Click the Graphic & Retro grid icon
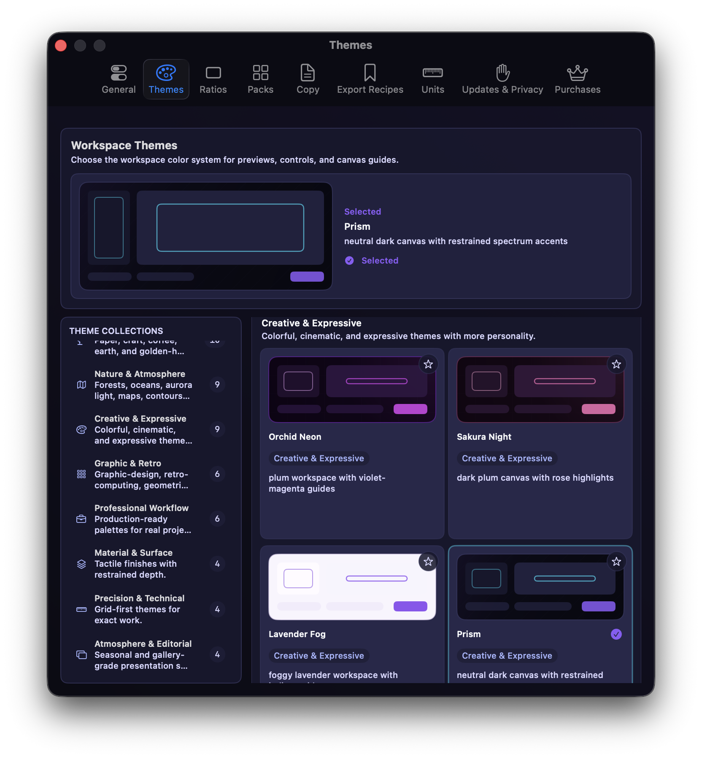This screenshot has height=759, width=702. click(81, 474)
